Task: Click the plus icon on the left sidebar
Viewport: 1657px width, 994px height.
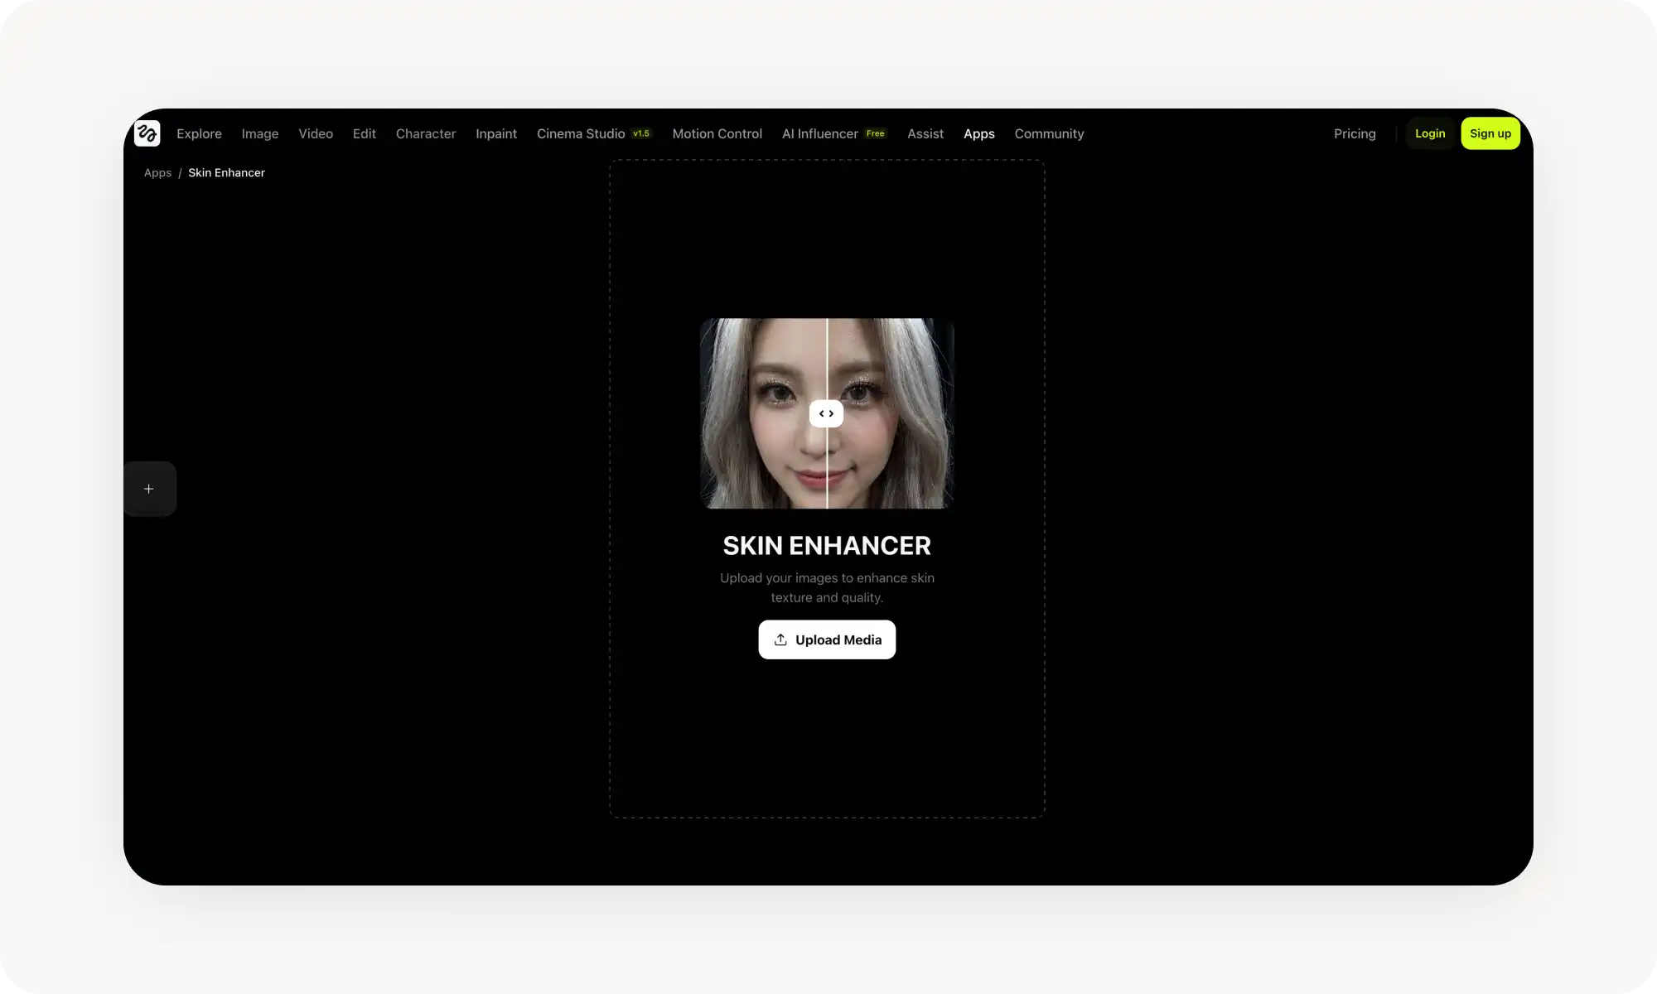Action: click(x=149, y=488)
